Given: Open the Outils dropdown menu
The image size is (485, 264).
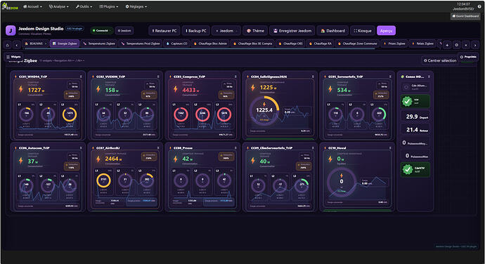Looking at the screenshot, I should point(84,6).
